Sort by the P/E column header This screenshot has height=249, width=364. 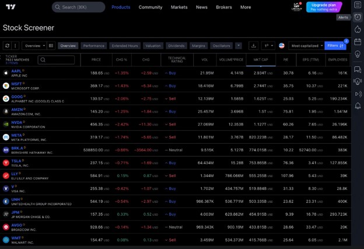[286, 60]
